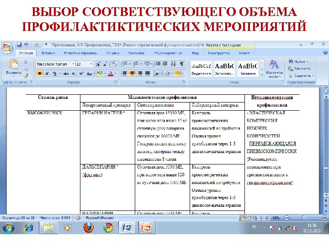Toggle underline formatting (Ч)

[54, 73]
